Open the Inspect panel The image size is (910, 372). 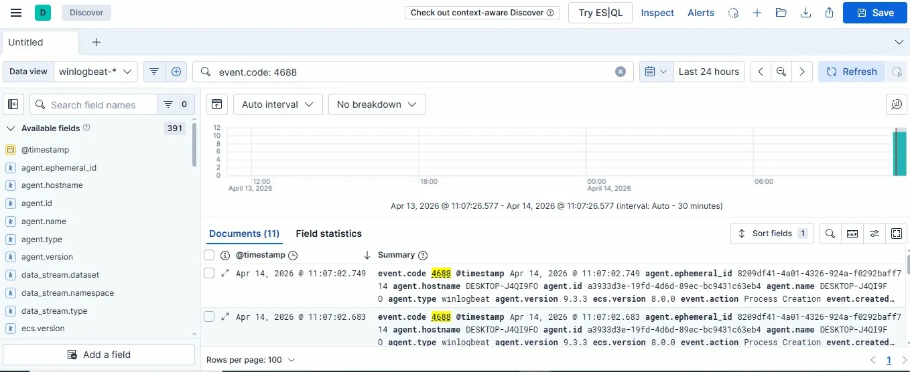(x=657, y=13)
